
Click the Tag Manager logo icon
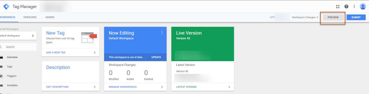6,7
